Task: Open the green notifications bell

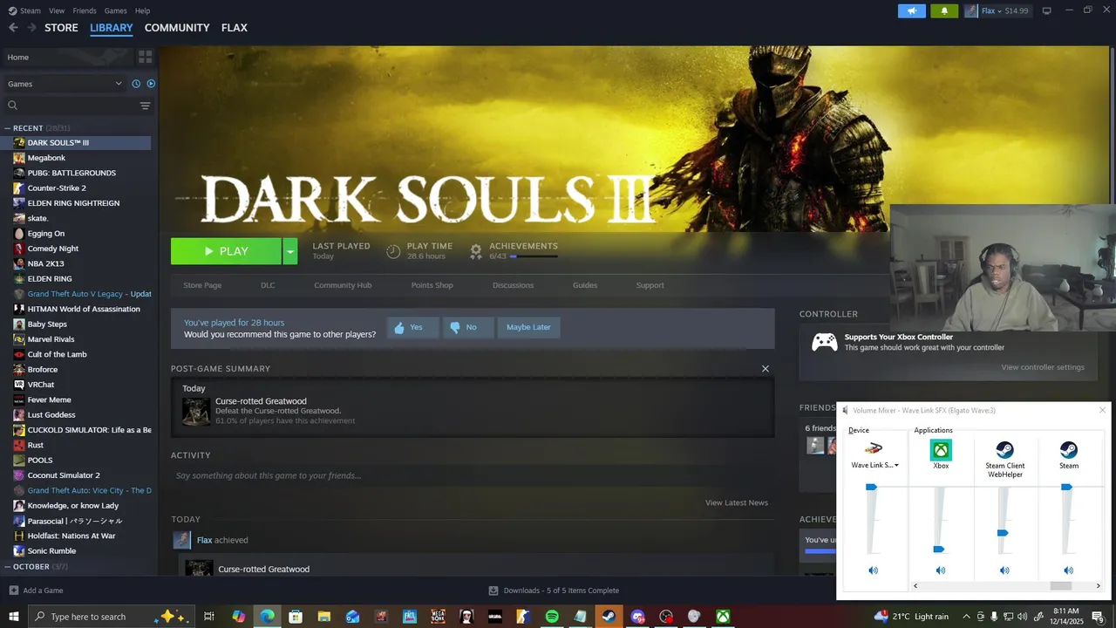Action: click(x=944, y=10)
